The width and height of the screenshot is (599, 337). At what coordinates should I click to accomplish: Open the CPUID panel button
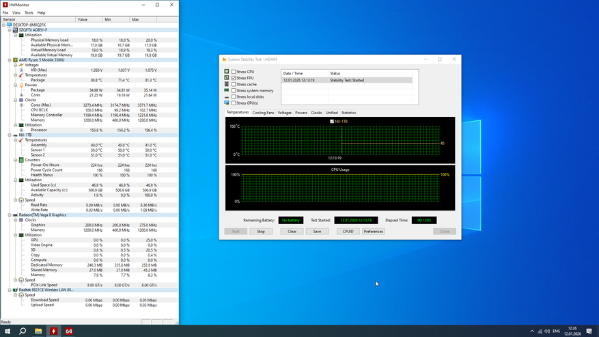348,232
